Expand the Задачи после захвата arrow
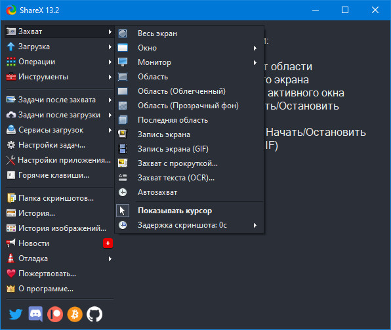 (x=110, y=100)
